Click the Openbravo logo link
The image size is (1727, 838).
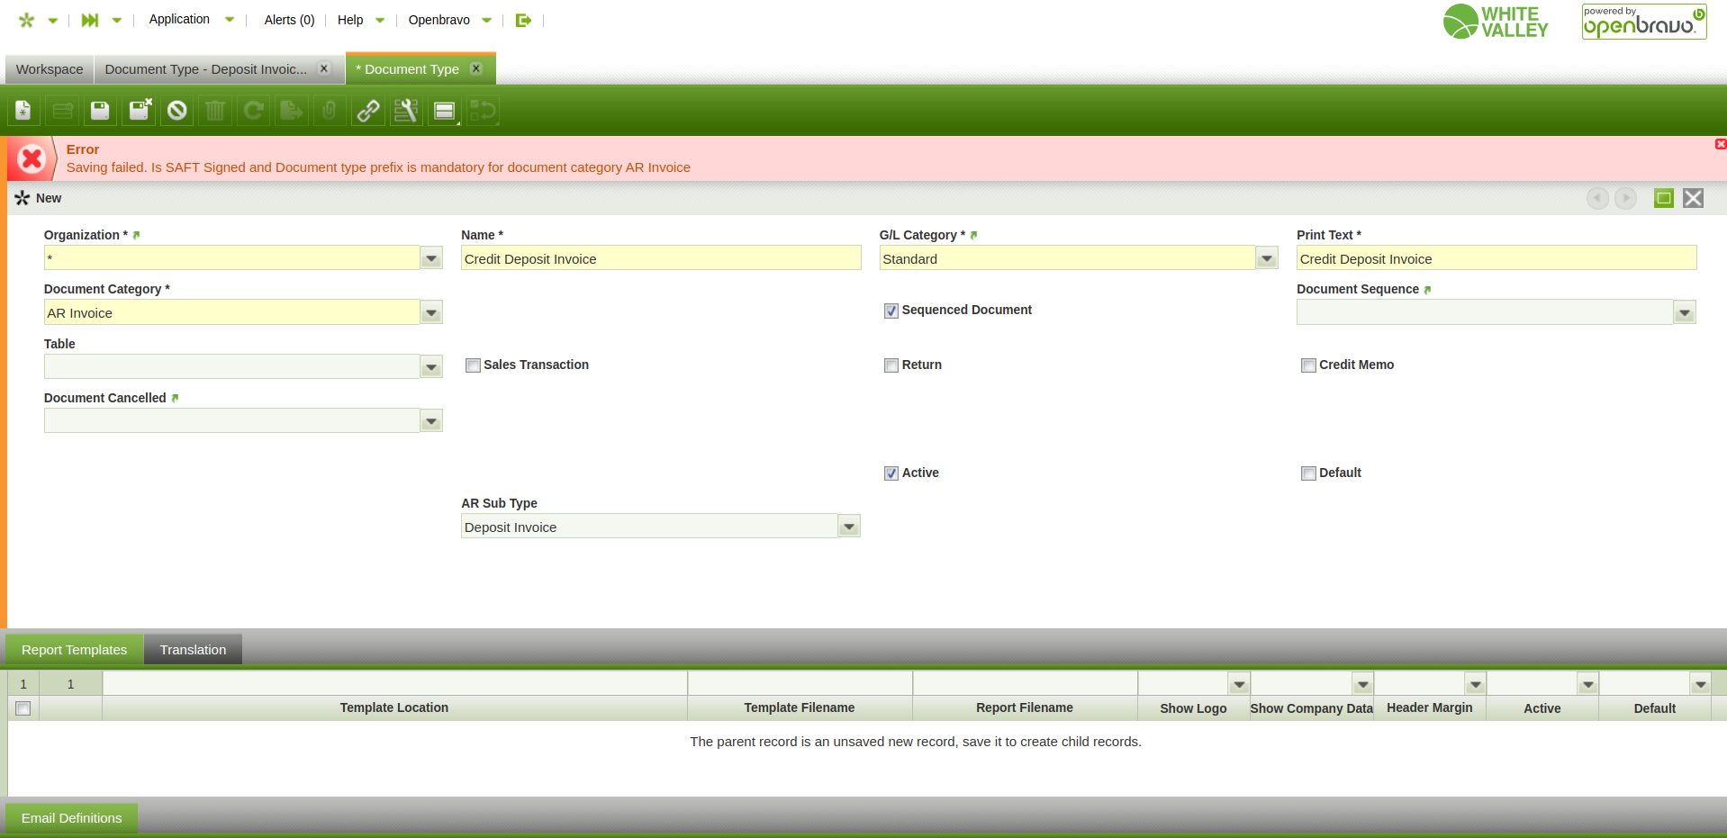pos(1644,22)
